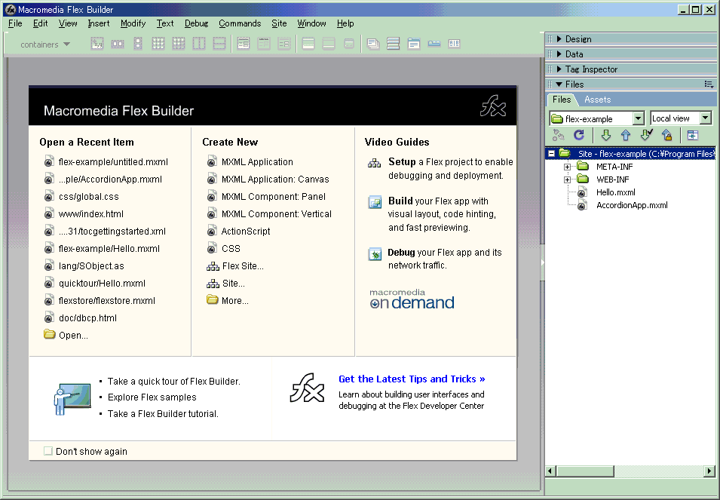Refresh the Files panel listing

click(579, 135)
